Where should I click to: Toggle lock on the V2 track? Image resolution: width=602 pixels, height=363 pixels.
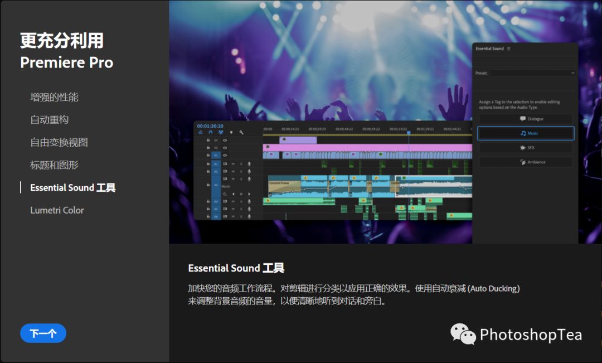click(208, 148)
